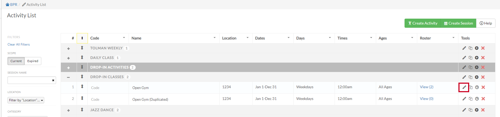500x117 pixels.
Task: Go to the BPR home breadcrumb
Action: (x=12, y=5)
